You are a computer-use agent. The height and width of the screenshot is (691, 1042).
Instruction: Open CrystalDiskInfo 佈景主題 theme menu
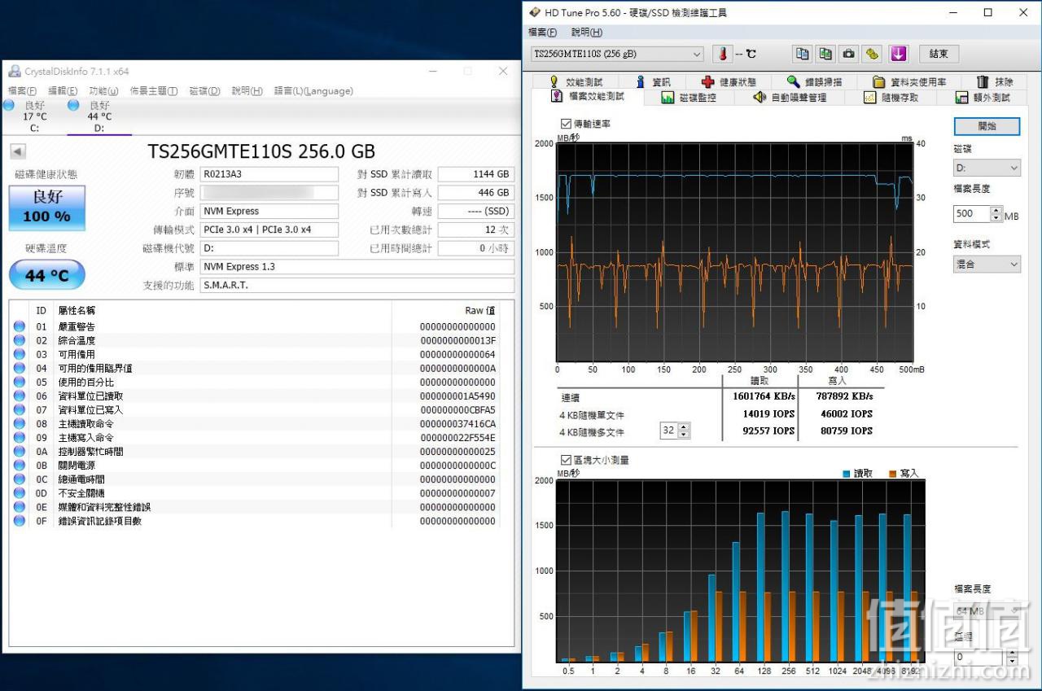coord(154,91)
